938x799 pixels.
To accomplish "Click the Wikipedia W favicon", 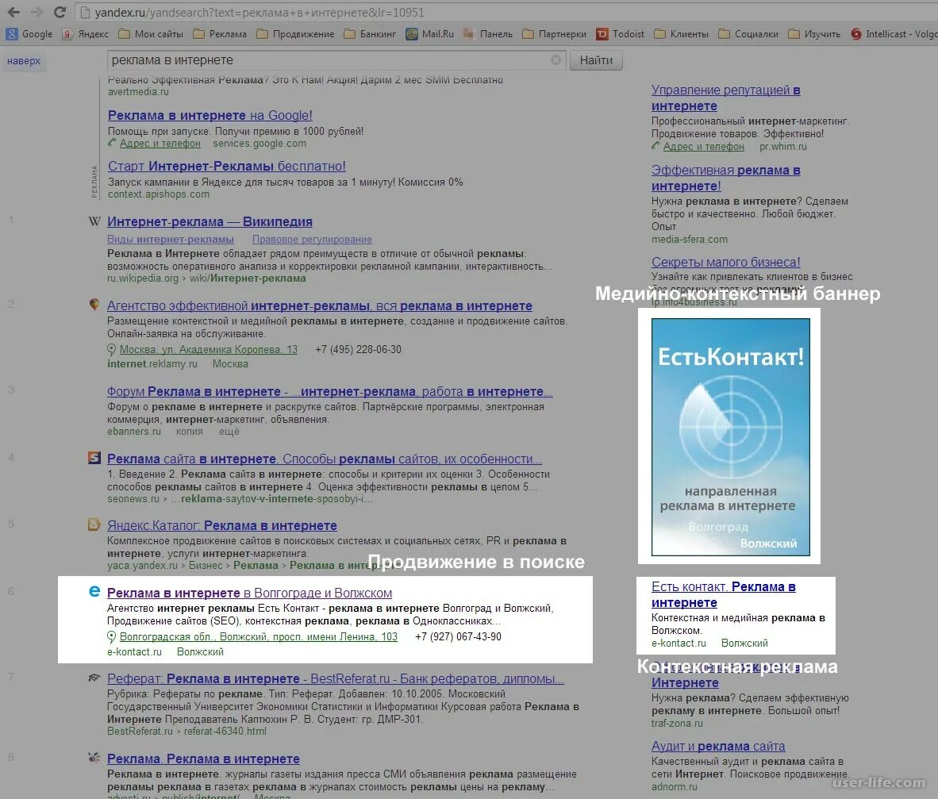I will [x=94, y=221].
